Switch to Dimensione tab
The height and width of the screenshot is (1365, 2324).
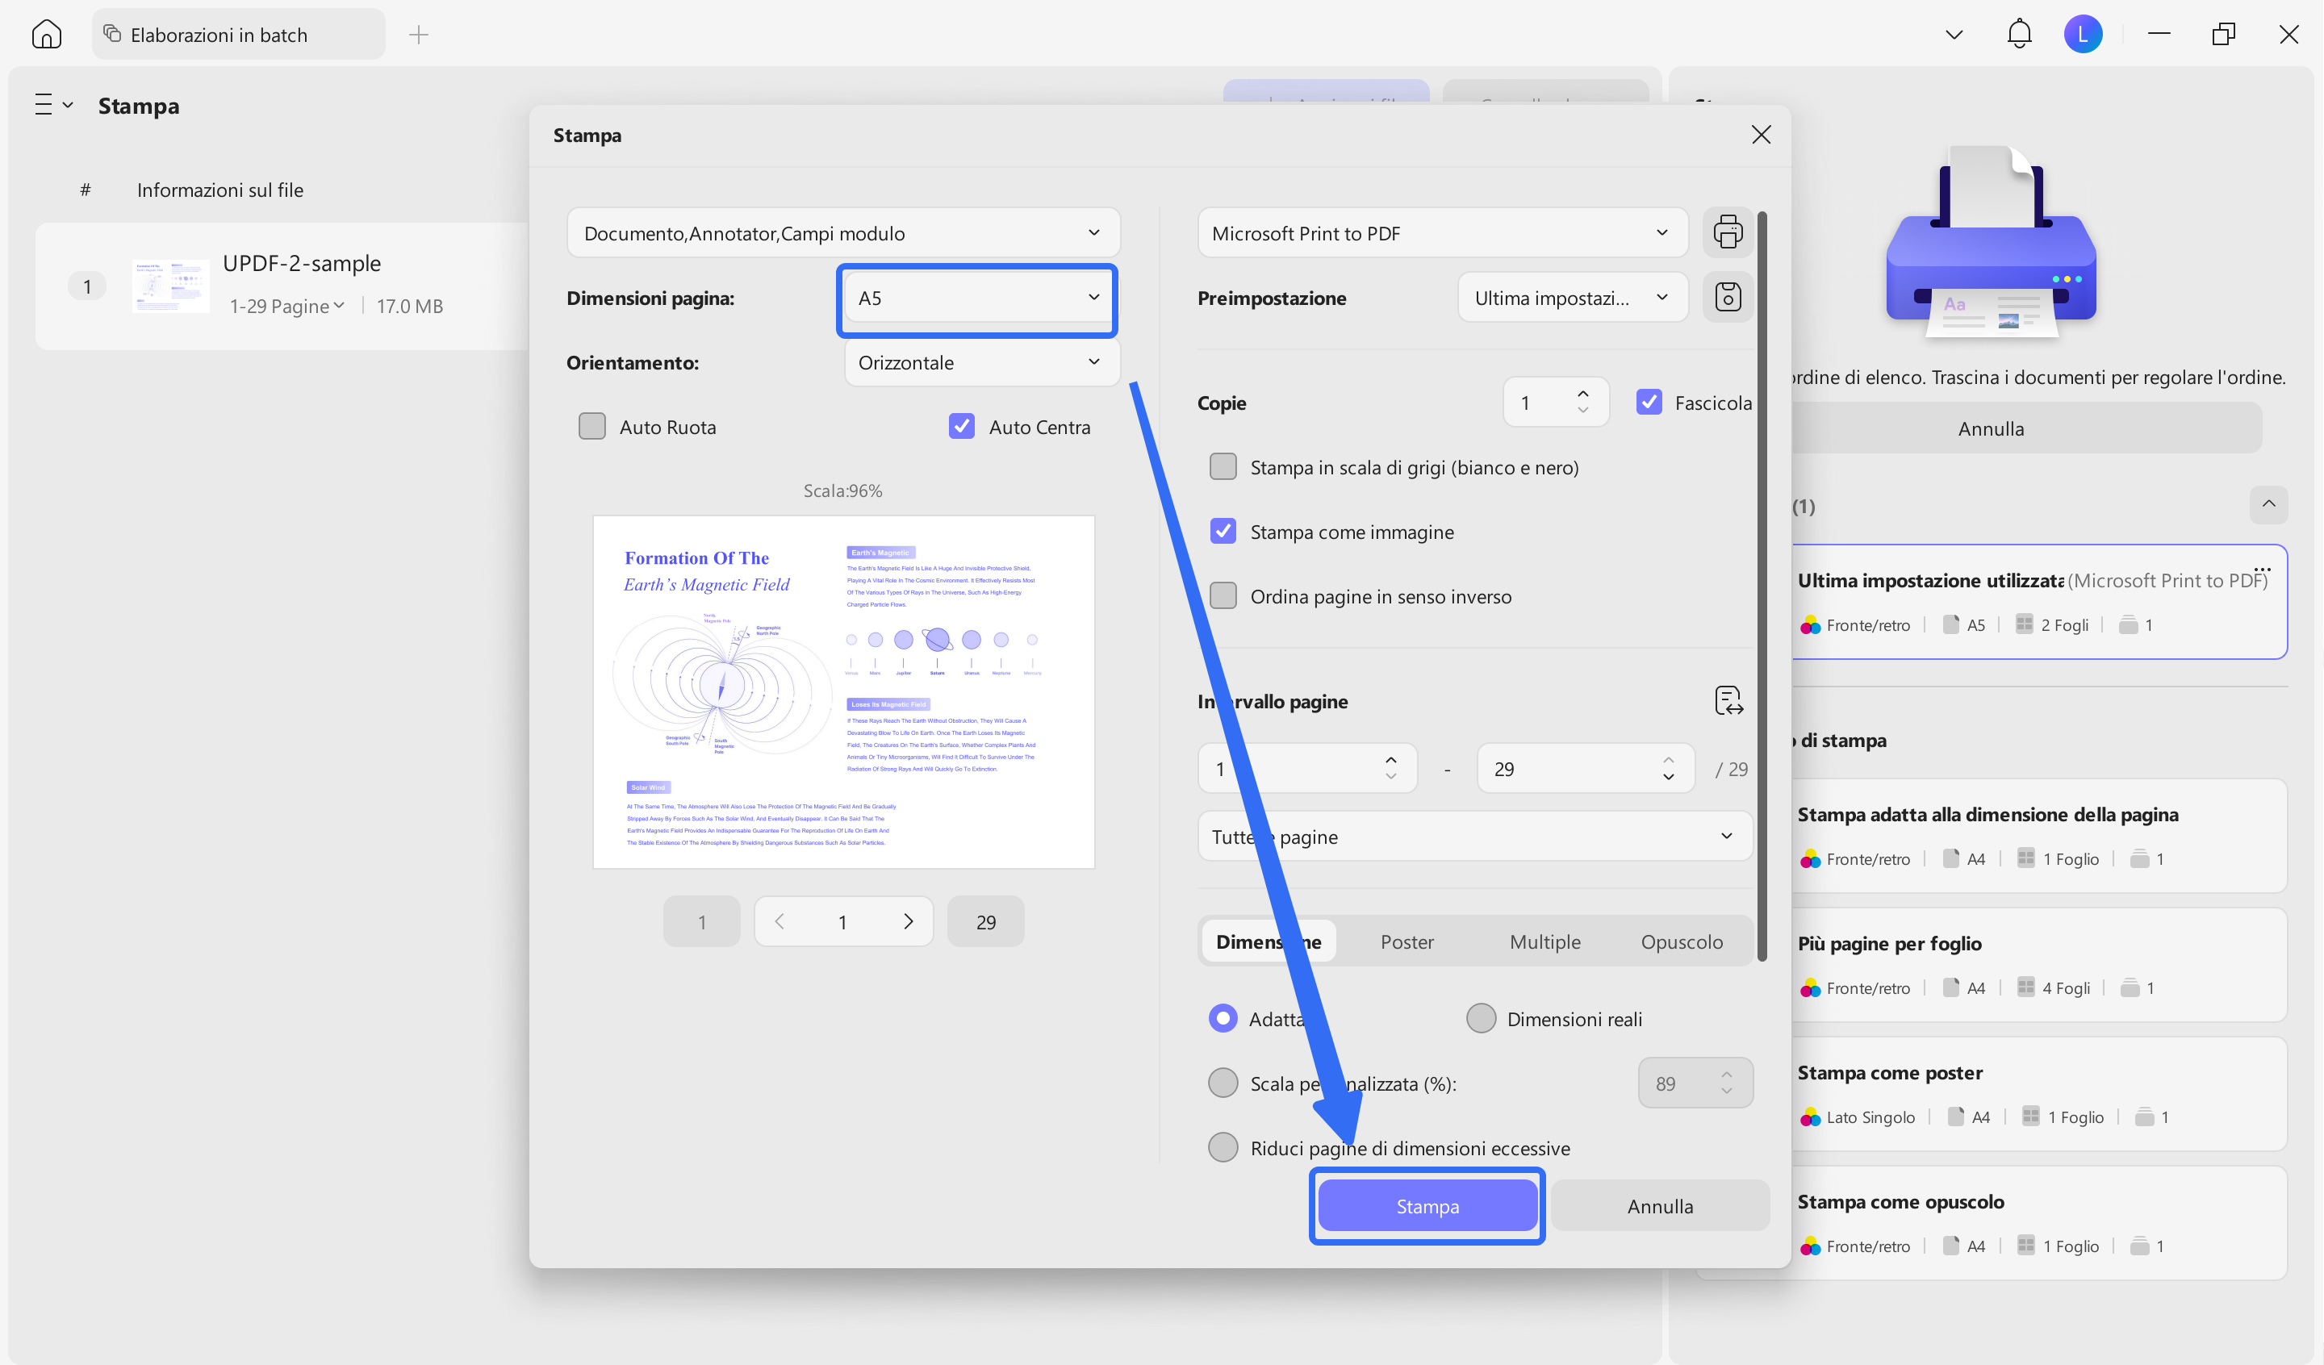1269,941
